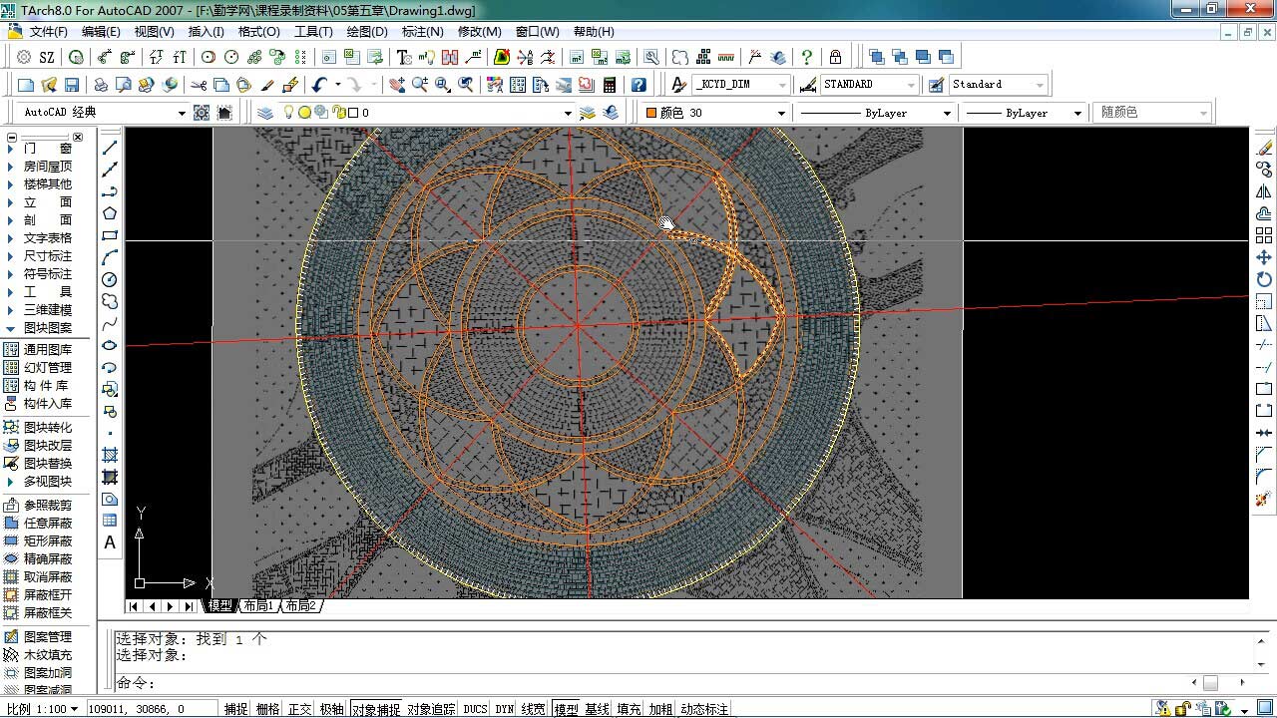Click the Undo arrow icon
The height and width of the screenshot is (718, 1277).
tap(319, 85)
